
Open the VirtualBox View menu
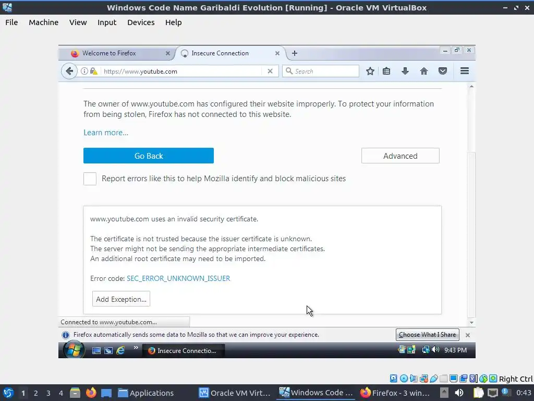78,22
